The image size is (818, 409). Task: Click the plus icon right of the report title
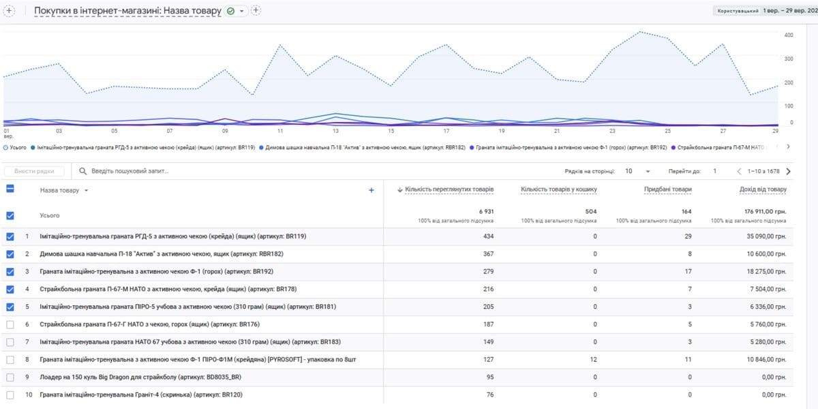click(x=256, y=11)
